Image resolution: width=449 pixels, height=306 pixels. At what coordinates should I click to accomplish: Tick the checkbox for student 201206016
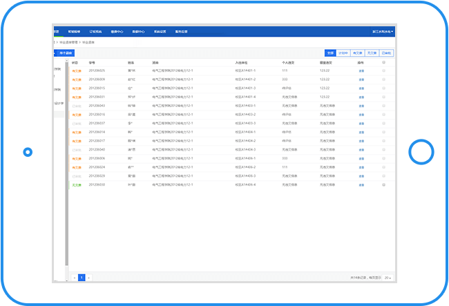[383, 115]
